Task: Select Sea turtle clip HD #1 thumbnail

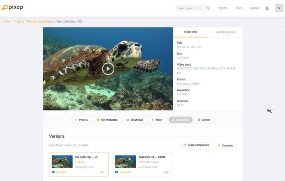Action: pyautogui.click(x=125, y=162)
